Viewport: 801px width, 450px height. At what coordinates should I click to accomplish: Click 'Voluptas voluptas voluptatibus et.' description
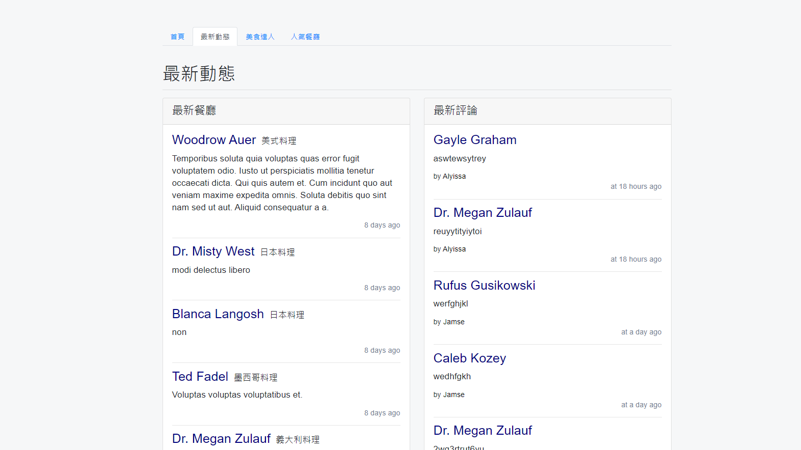tap(237, 395)
